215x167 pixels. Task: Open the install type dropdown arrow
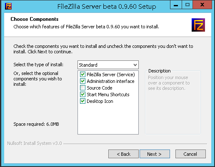point(135,65)
